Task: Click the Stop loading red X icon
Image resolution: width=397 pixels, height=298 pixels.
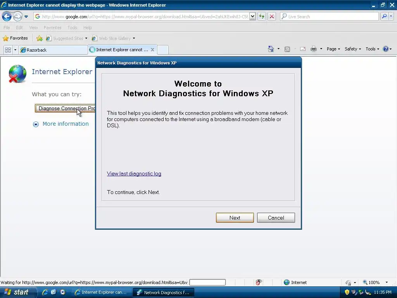Action: 272,17
